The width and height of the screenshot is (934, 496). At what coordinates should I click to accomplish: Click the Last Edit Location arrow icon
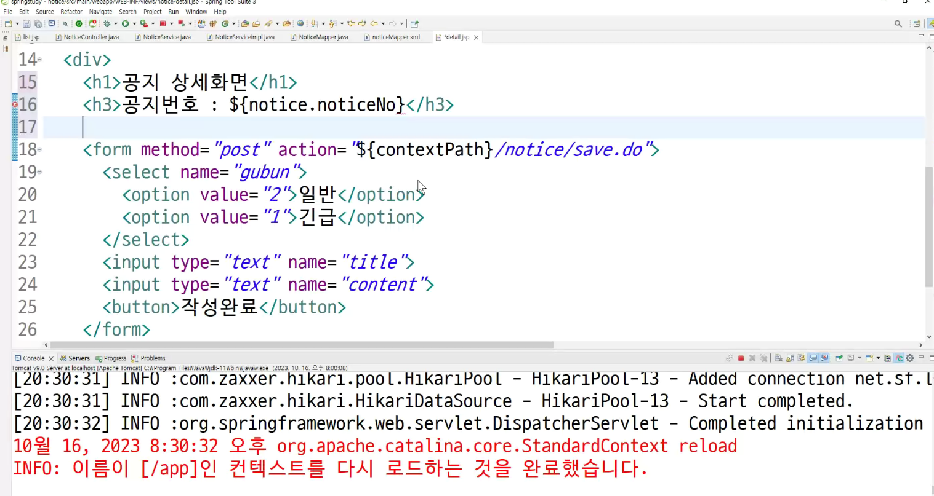point(350,24)
